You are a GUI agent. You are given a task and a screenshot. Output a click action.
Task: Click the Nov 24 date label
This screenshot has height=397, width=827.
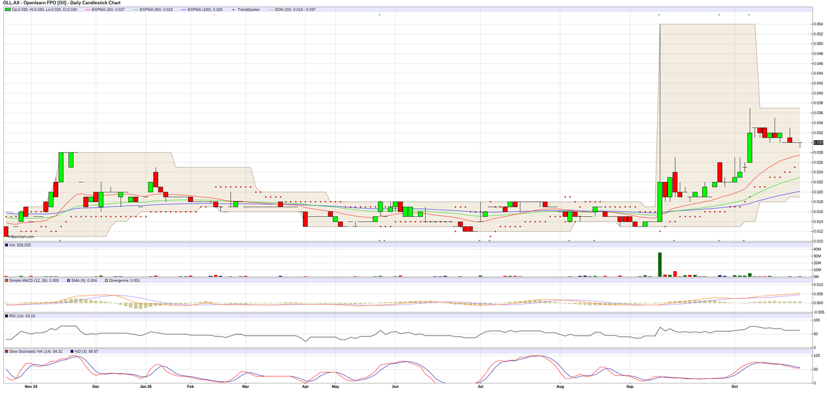pos(31,387)
